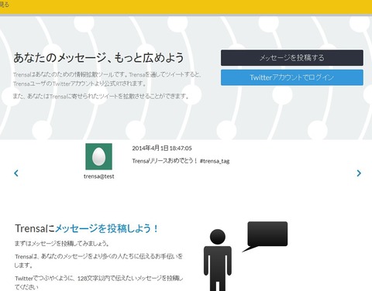Image resolution: width=372 pixels, height=291 pixels.
Task: Click the Trensaリリースおめでとう tweet text
Action: [165, 161]
